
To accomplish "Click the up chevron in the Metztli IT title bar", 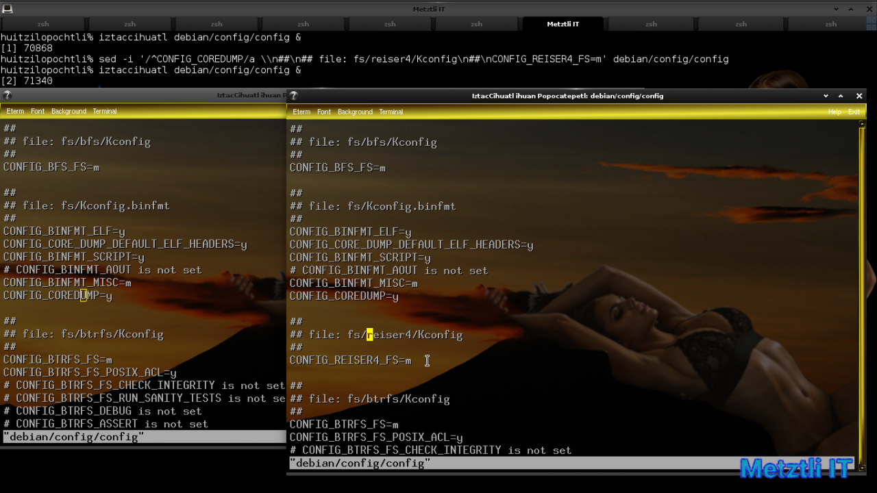I will coord(851,9).
